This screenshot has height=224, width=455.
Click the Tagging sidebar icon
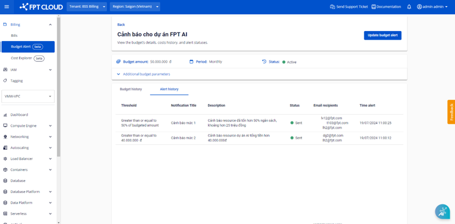5,81
